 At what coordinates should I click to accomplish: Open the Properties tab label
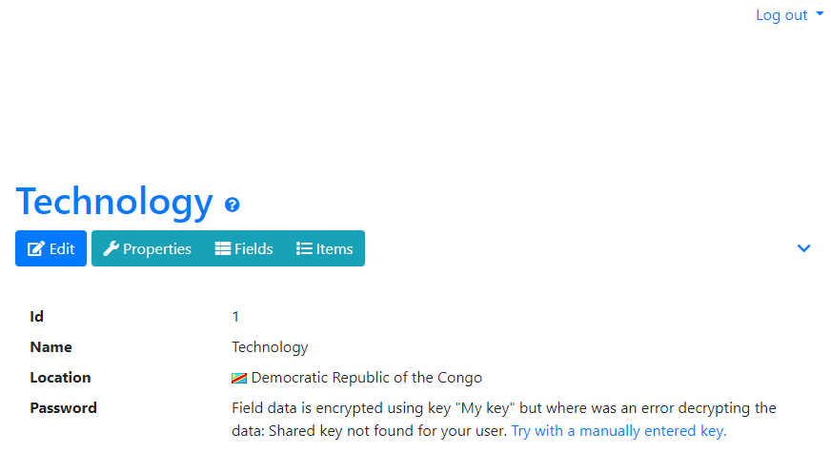pos(157,249)
